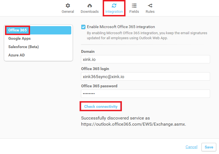Click the 'Successfully discovered service as' message
219x154 pixels.
115,118
